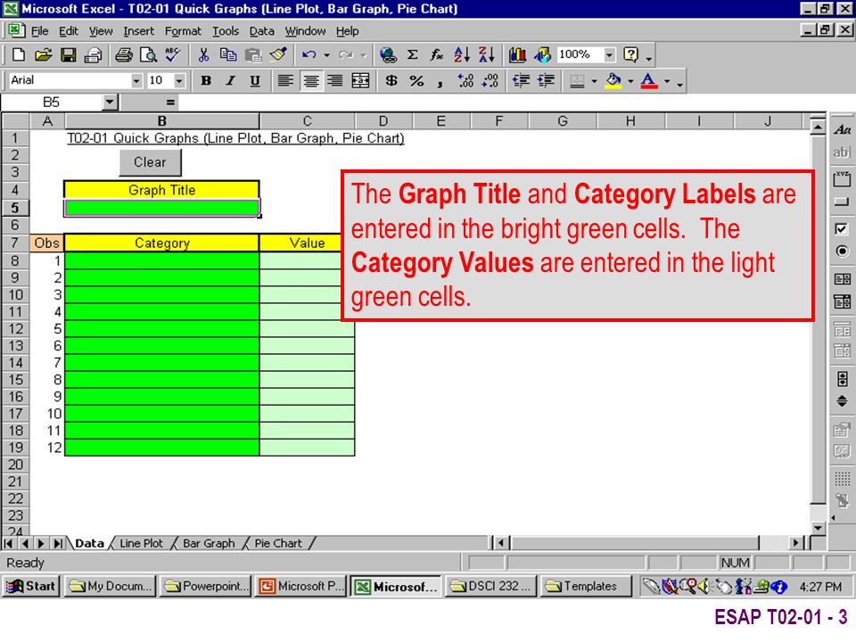856x642 pixels.
Task: Click the Cut scissors icon
Action: coord(203,54)
